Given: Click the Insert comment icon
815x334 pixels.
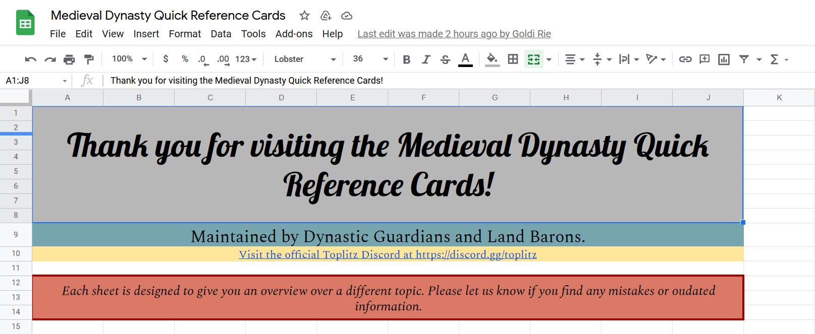Looking at the screenshot, I should coord(704,59).
